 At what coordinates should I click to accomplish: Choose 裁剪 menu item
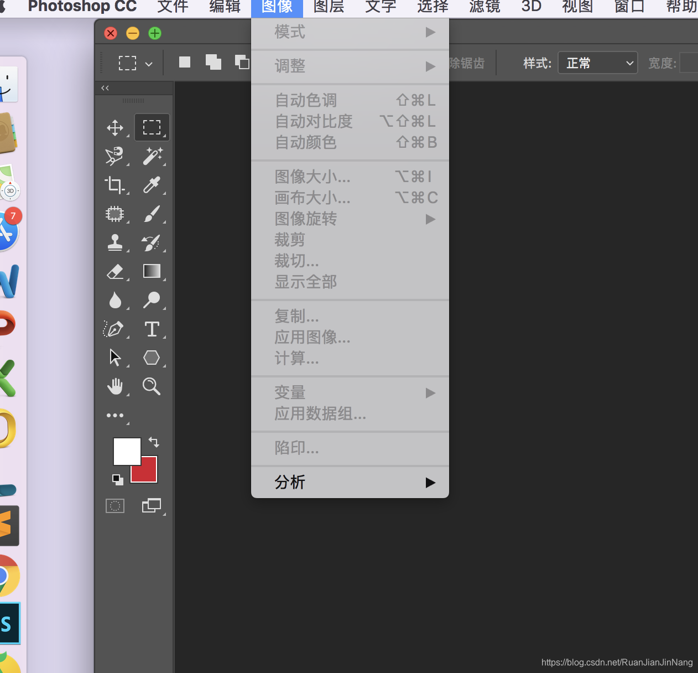click(x=350, y=240)
